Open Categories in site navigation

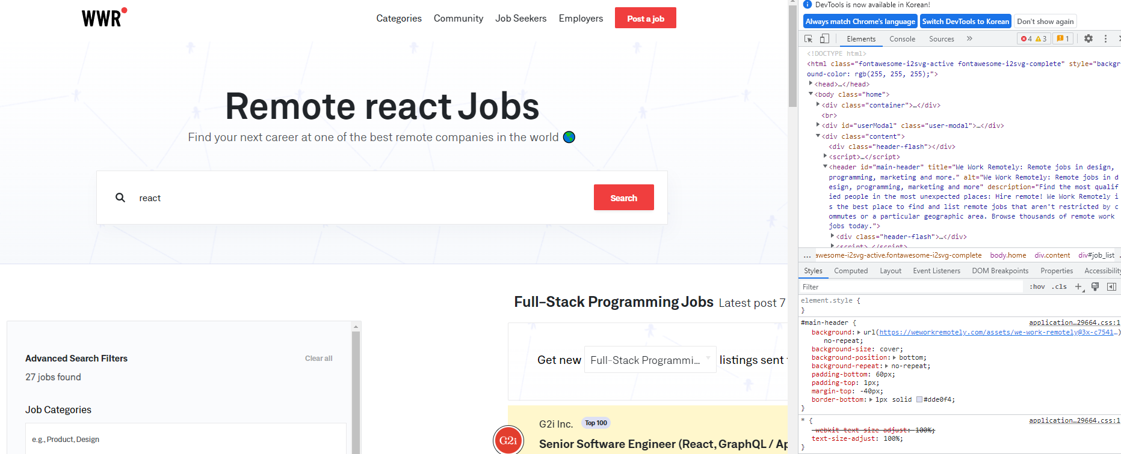tap(399, 19)
